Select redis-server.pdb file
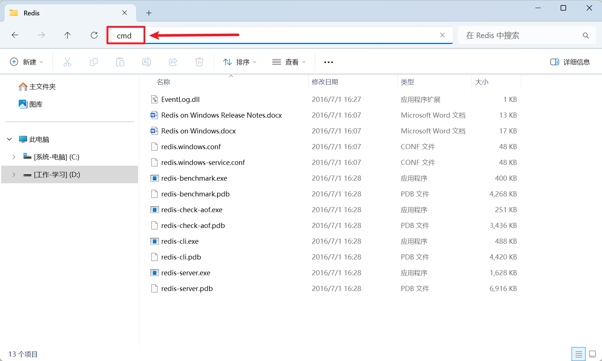The height and width of the screenshot is (361, 602). [x=187, y=288]
